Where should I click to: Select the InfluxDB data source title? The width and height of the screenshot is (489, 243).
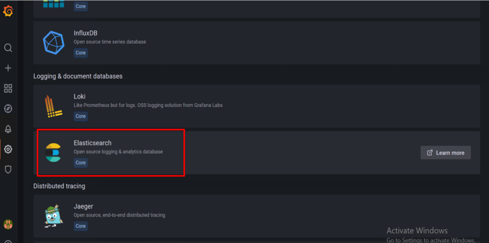pyautogui.click(x=85, y=33)
